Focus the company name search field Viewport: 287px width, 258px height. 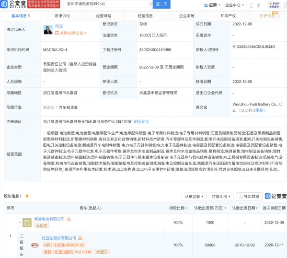(x=107, y=4)
